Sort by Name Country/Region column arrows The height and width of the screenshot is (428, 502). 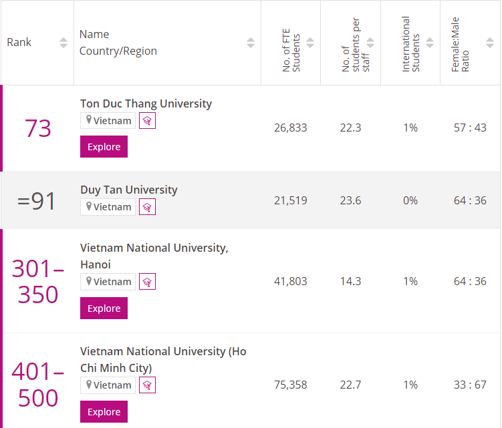pyautogui.click(x=251, y=43)
